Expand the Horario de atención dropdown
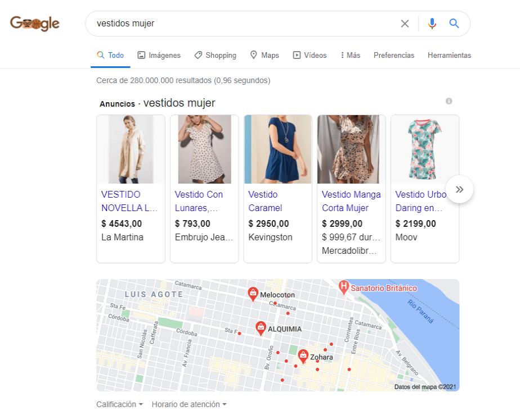This screenshot has height=411, width=520. click(189, 404)
